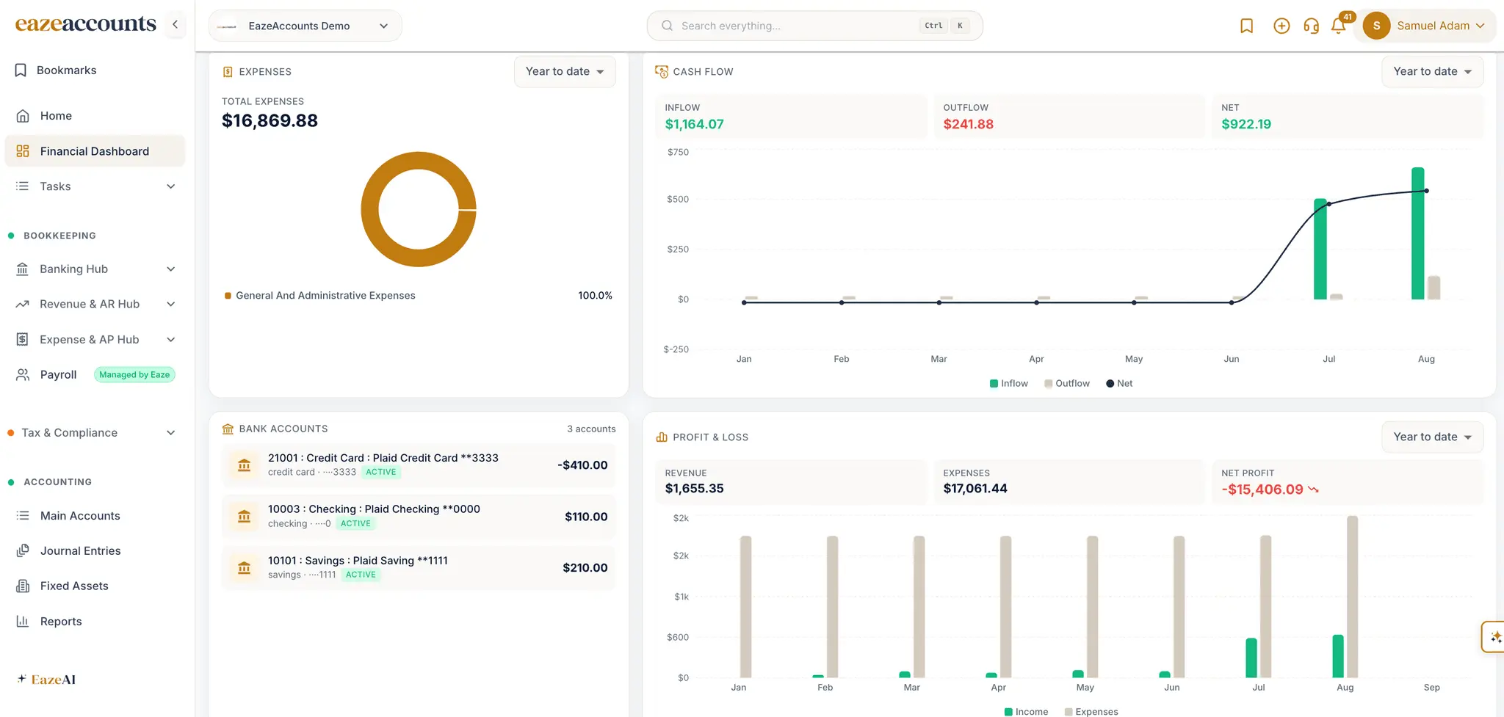Viewport: 1504px width, 717px height.
Task: Click the Cash Flow card header icon
Action: pos(662,71)
